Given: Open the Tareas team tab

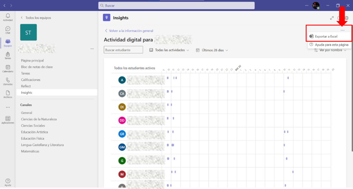Looking at the screenshot, I should pyautogui.click(x=26, y=73).
